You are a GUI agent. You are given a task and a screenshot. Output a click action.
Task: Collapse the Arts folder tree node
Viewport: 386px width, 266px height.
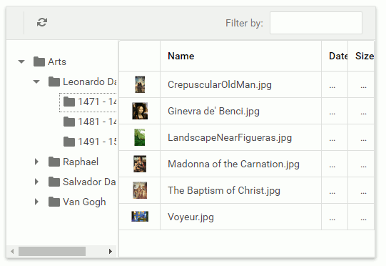(21, 61)
